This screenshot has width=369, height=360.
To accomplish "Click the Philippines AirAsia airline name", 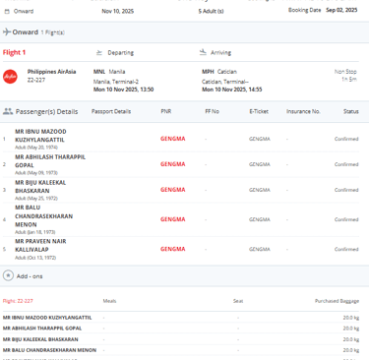I will click(51, 72).
